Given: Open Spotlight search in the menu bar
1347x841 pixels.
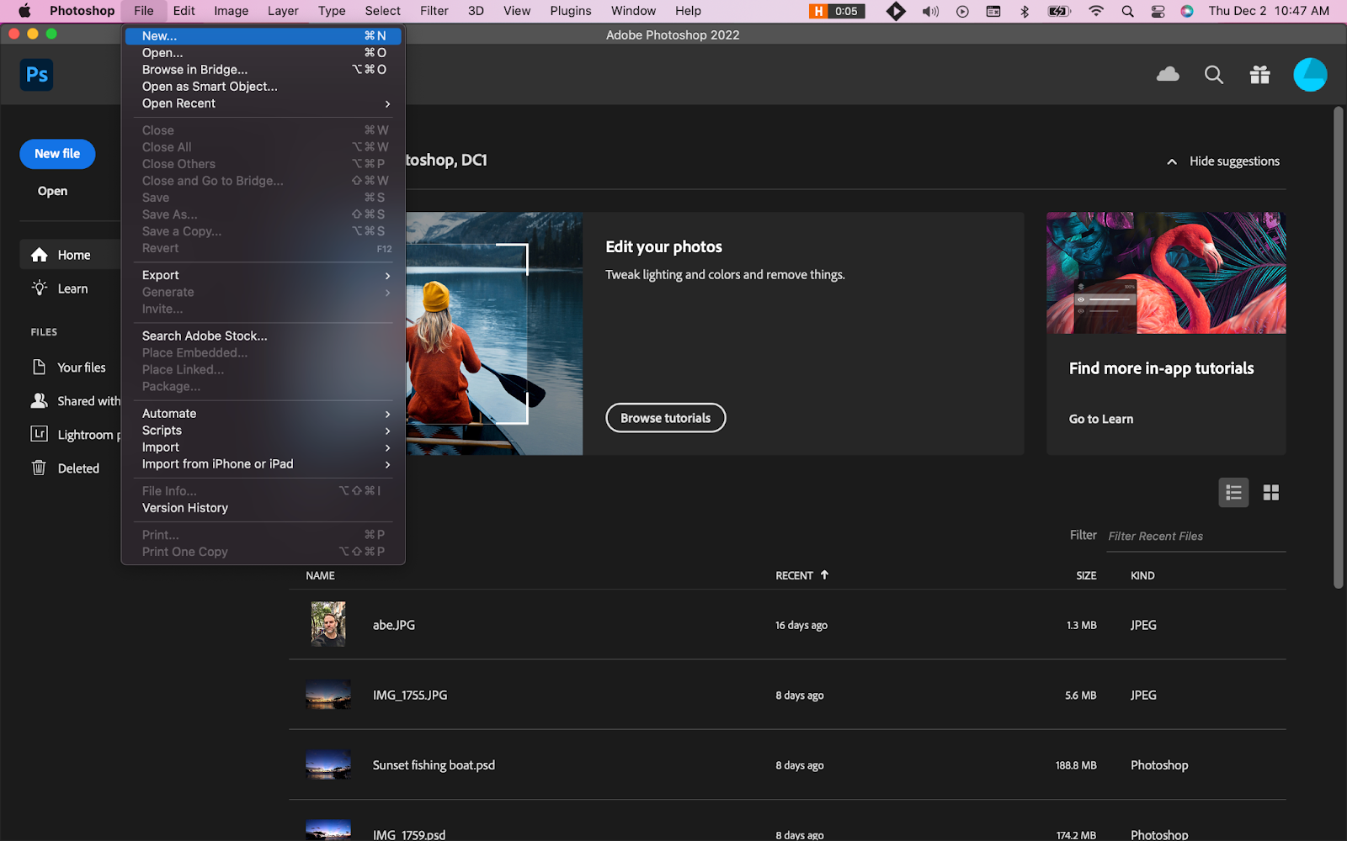Looking at the screenshot, I should pos(1127,11).
